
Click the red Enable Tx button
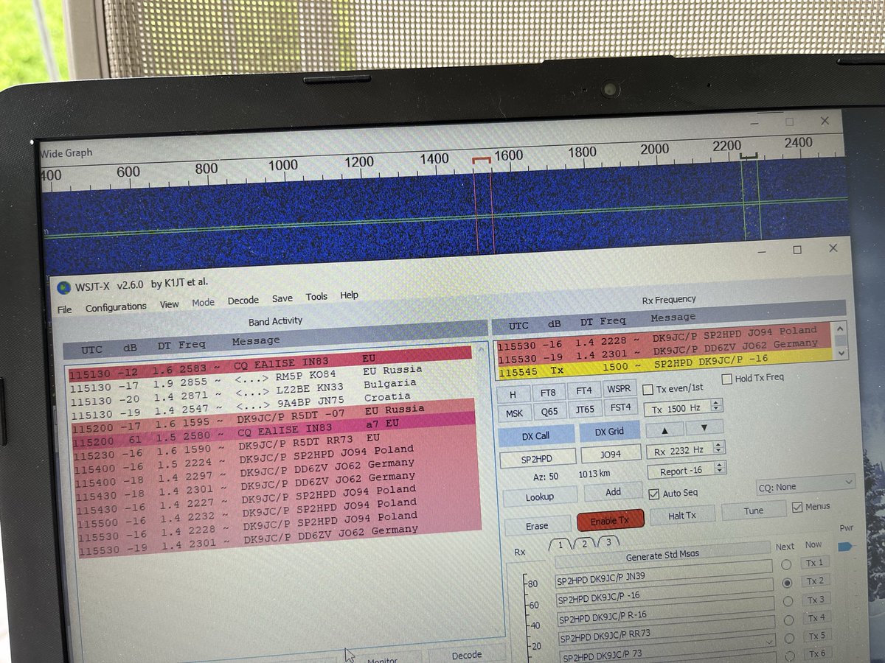(611, 520)
